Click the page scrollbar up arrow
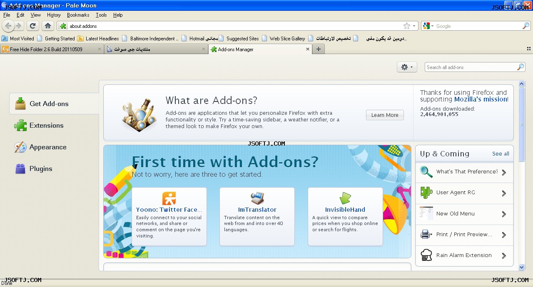Screen dimensions: 533x287 tap(522, 84)
